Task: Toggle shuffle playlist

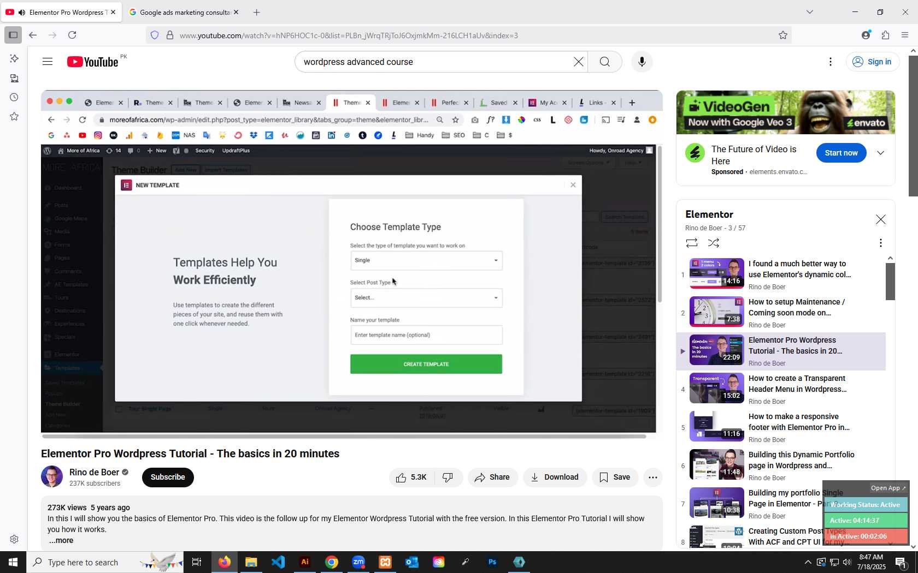Action: point(714,243)
